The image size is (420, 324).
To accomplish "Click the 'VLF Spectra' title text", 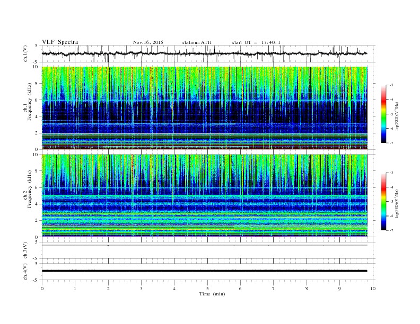I will [x=60, y=42].
